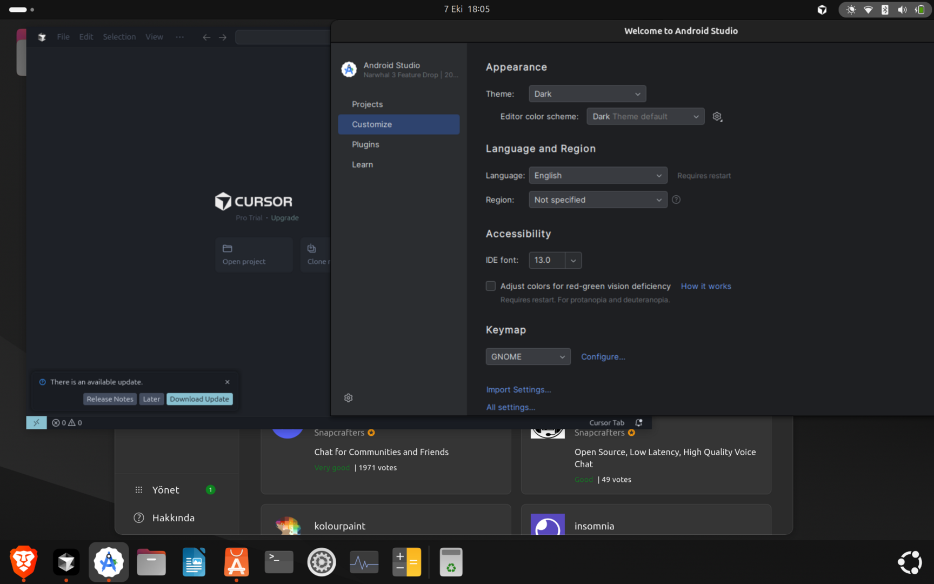The image size is (934, 584).
Task: Click the Import Settings... link
Action: click(518, 390)
